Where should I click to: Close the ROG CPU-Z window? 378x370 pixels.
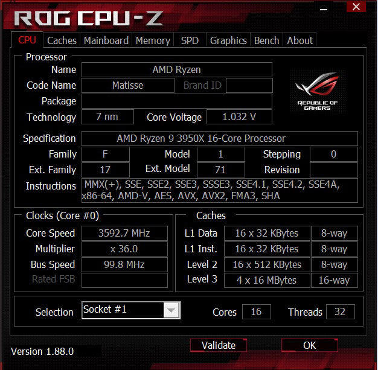(356, 7)
